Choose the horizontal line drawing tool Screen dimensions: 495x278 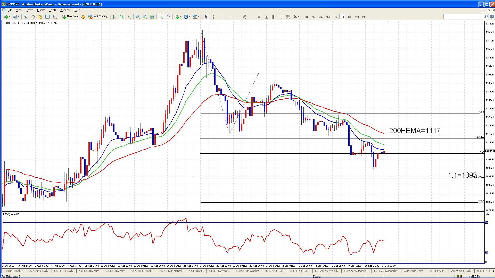[x=230, y=17]
